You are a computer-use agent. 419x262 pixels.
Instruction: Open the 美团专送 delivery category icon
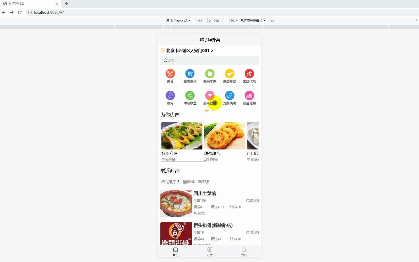click(229, 74)
